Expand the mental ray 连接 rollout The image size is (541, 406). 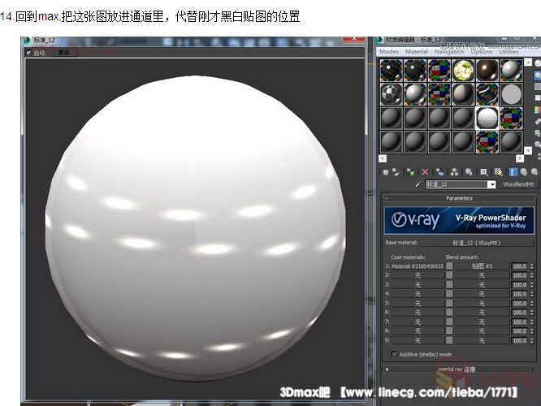click(x=457, y=369)
